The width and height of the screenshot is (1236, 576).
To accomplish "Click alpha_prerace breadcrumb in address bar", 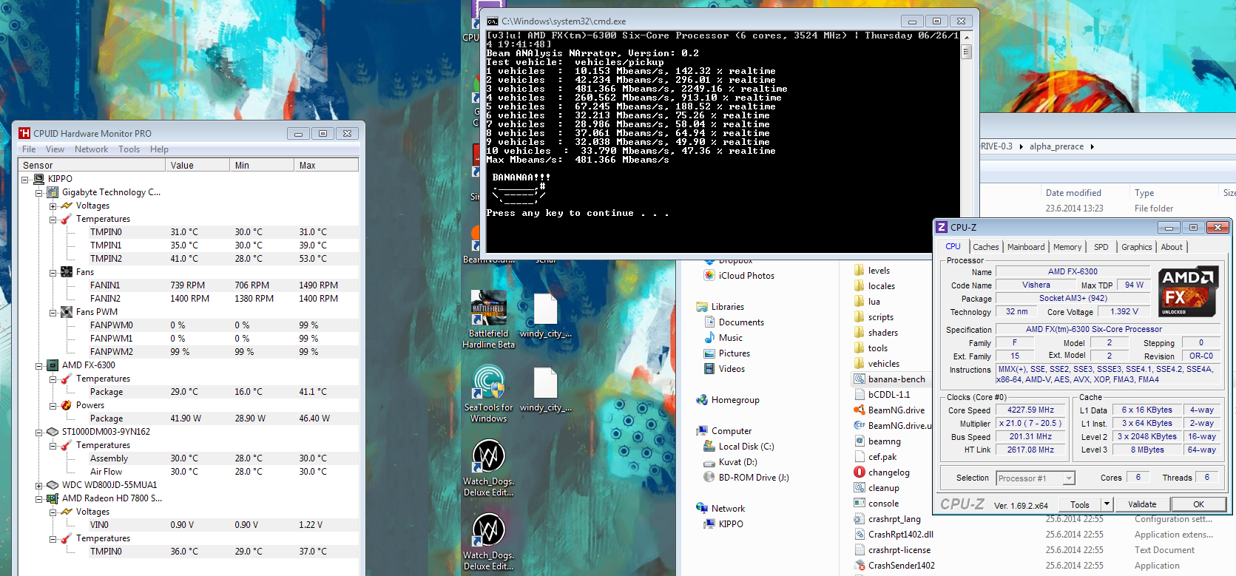I will click(x=1056, y=146).
